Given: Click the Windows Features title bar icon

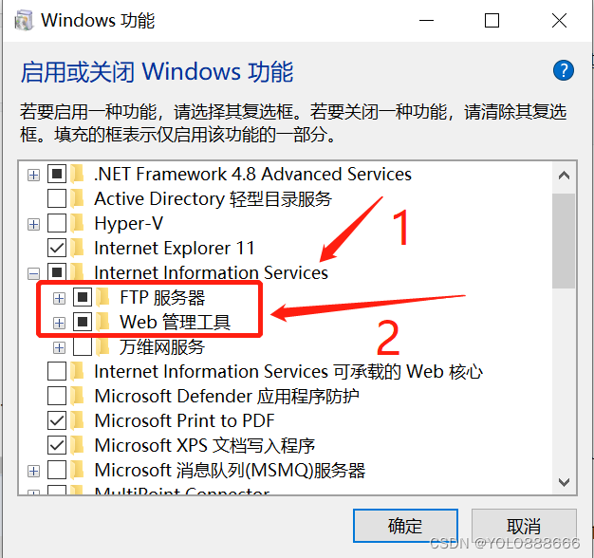Looking at the screenshot, I should tap(26, 20).
